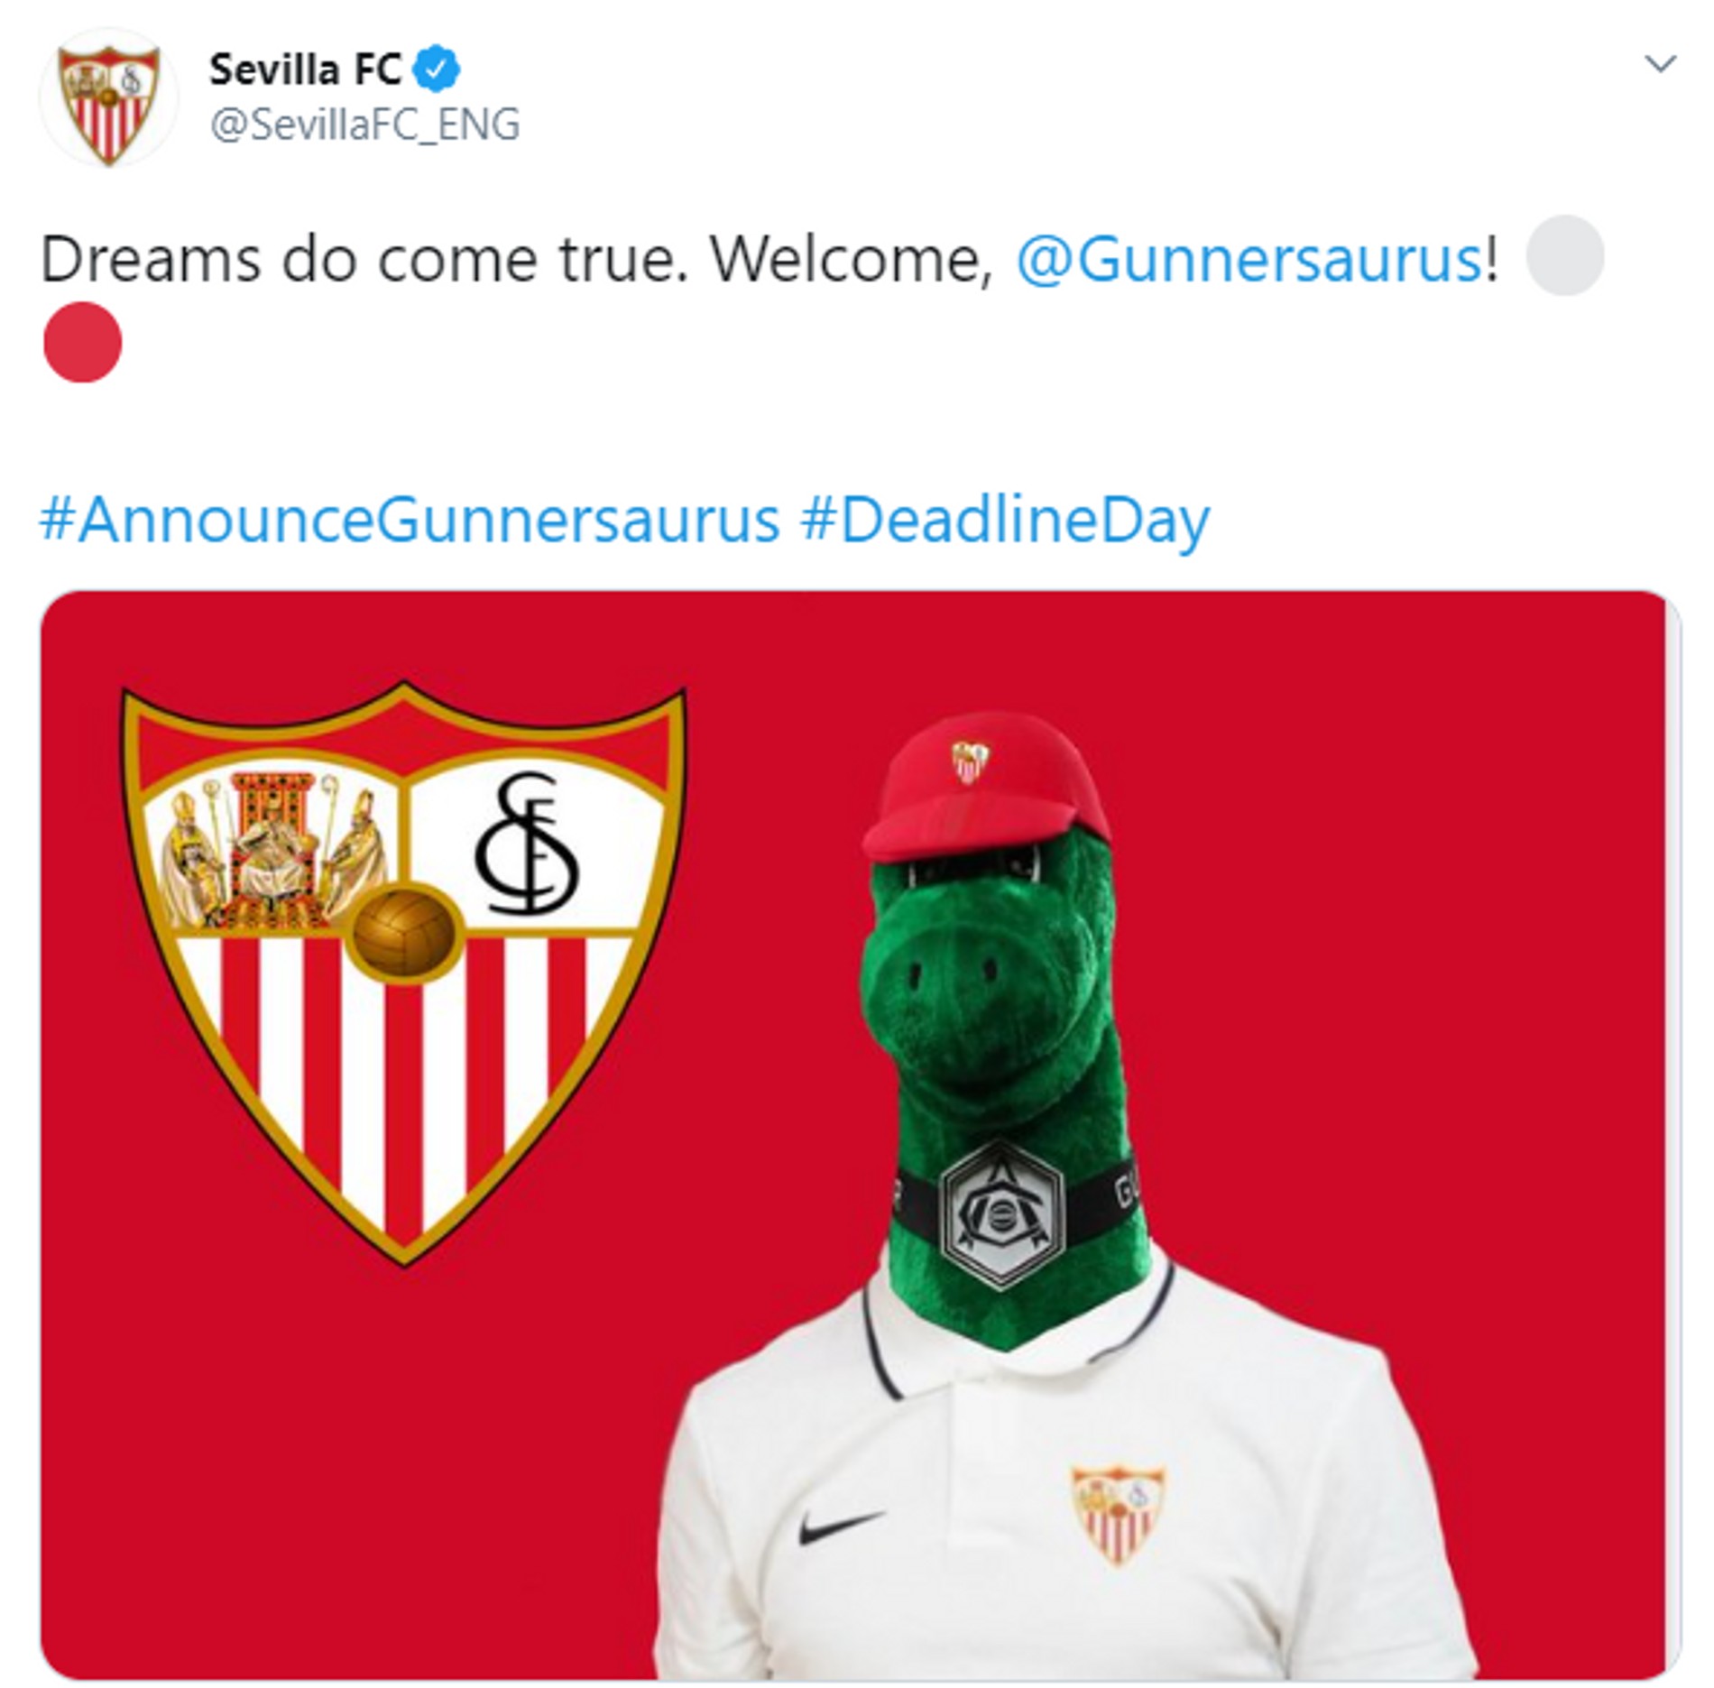1714x1688 pixels.
Task: Open the #AnnounceGunnersaurus hashtag
Action: coord(410,521)
